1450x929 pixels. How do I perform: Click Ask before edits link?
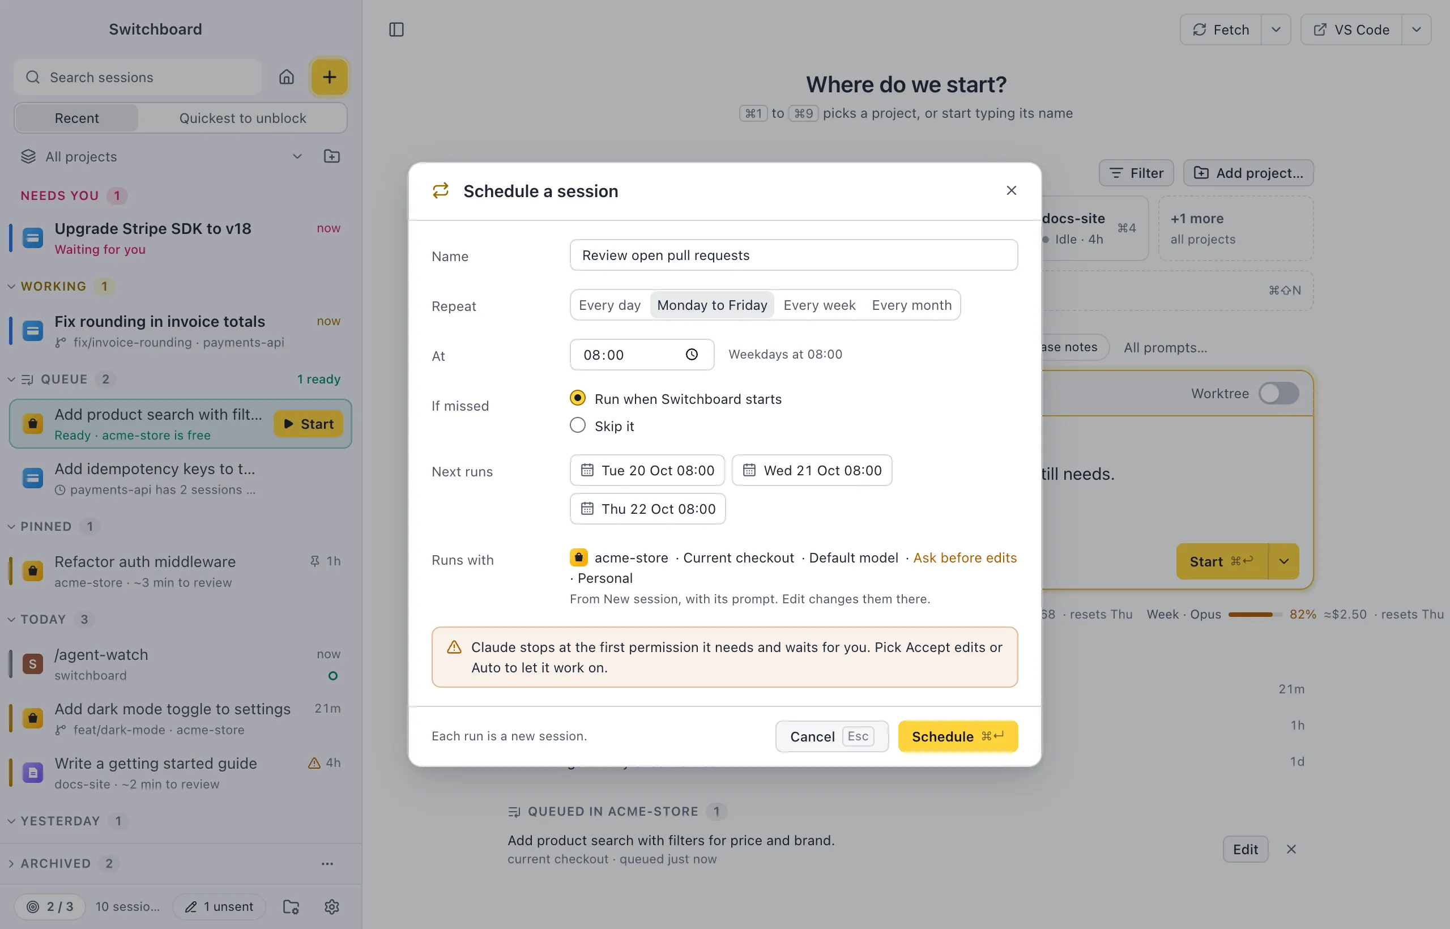tap(965, 558)
